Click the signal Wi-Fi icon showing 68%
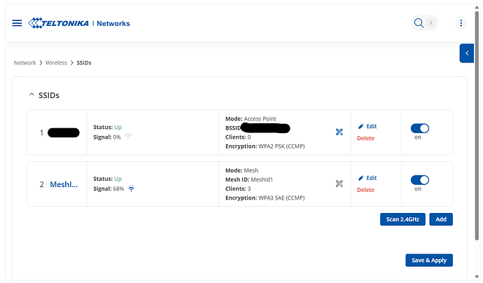The image size is (483, 283). [131, 188]
